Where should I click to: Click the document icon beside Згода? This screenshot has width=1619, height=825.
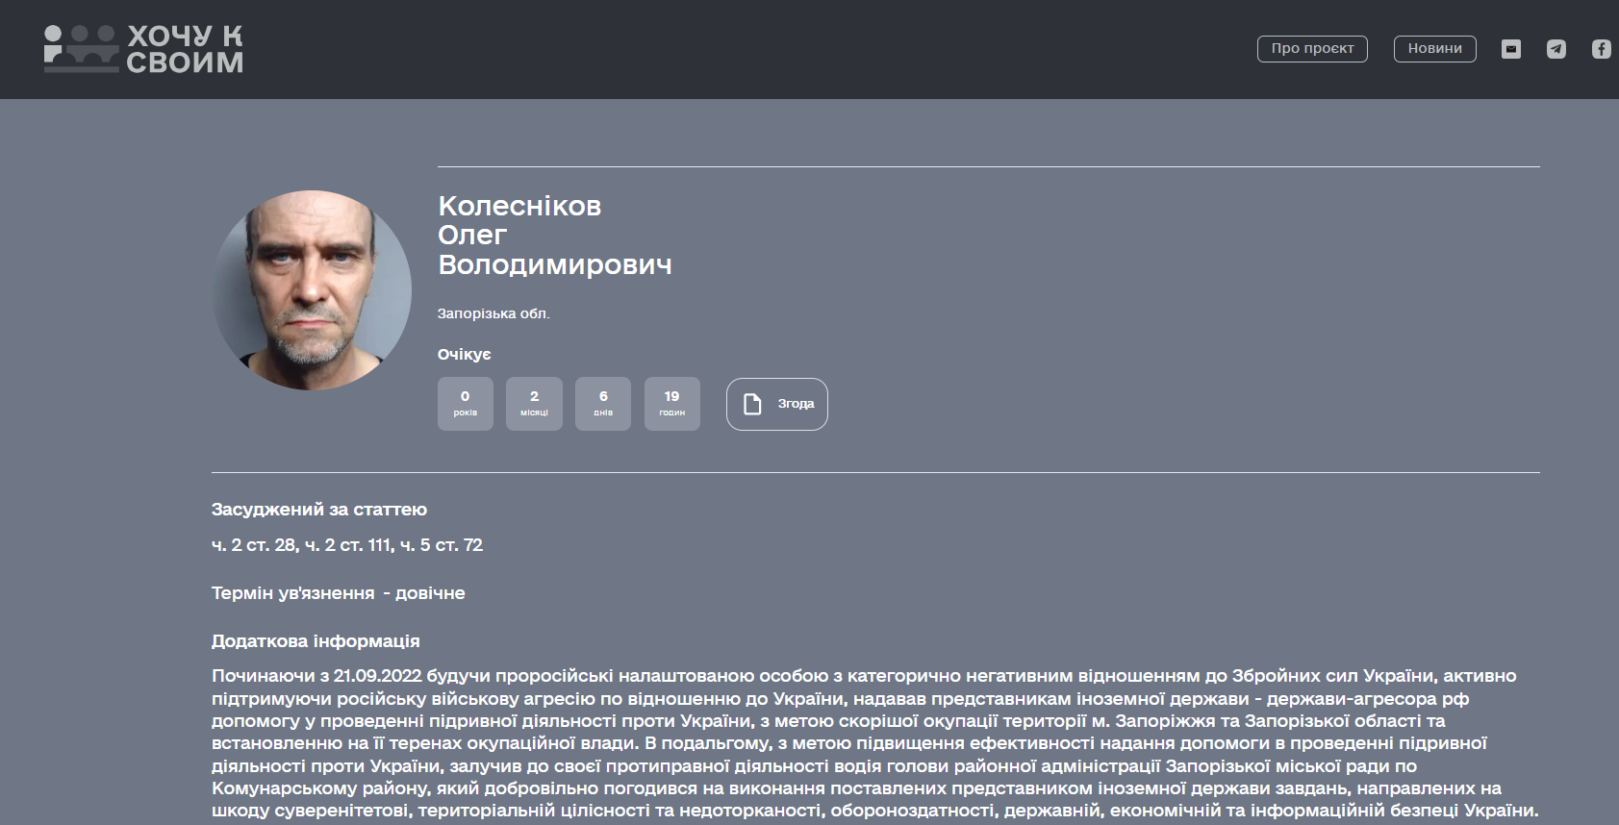[752, 404]
